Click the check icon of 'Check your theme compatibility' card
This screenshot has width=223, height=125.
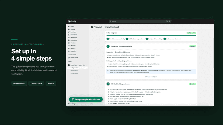108,46
